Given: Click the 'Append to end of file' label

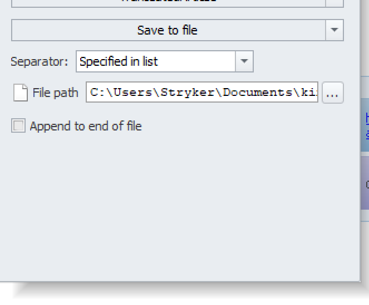Looking at the screenshot, I should [x=86, y=126].
